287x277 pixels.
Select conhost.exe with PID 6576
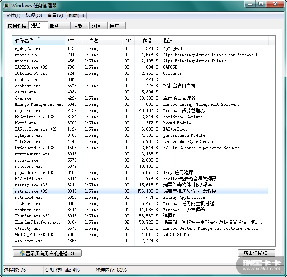(x=141, y=86)
